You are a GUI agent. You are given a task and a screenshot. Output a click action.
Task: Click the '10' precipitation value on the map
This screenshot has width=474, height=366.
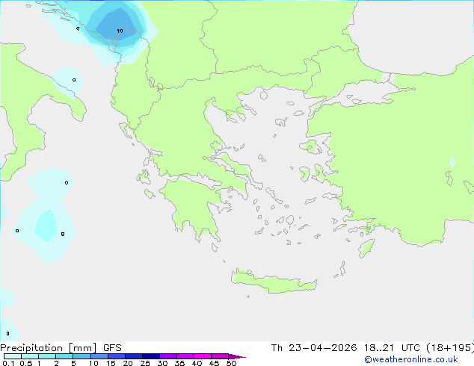[120, 31]
